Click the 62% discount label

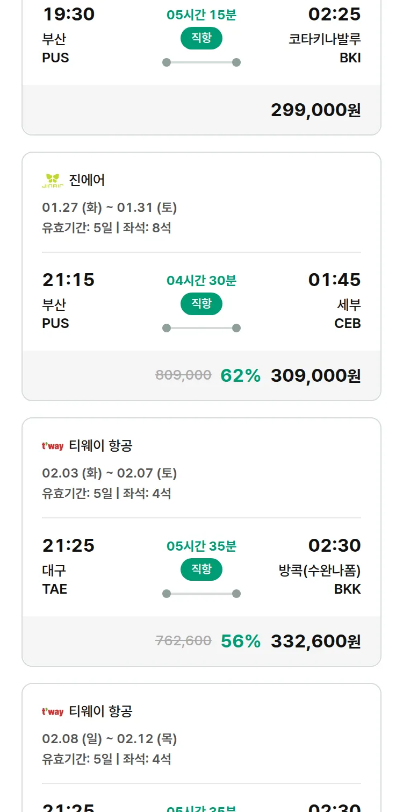click(240, 375)
